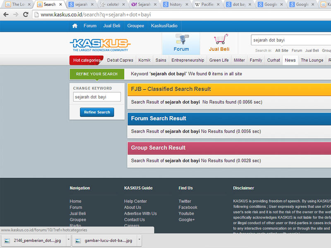331x248 pixels.
Task: Click the Hot categories button
Action: (x=86, y=60)
